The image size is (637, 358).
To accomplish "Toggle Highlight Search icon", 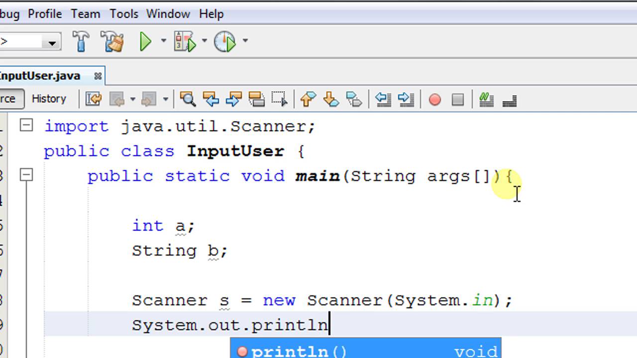I will pyautogui.click(x=257, y=99).
